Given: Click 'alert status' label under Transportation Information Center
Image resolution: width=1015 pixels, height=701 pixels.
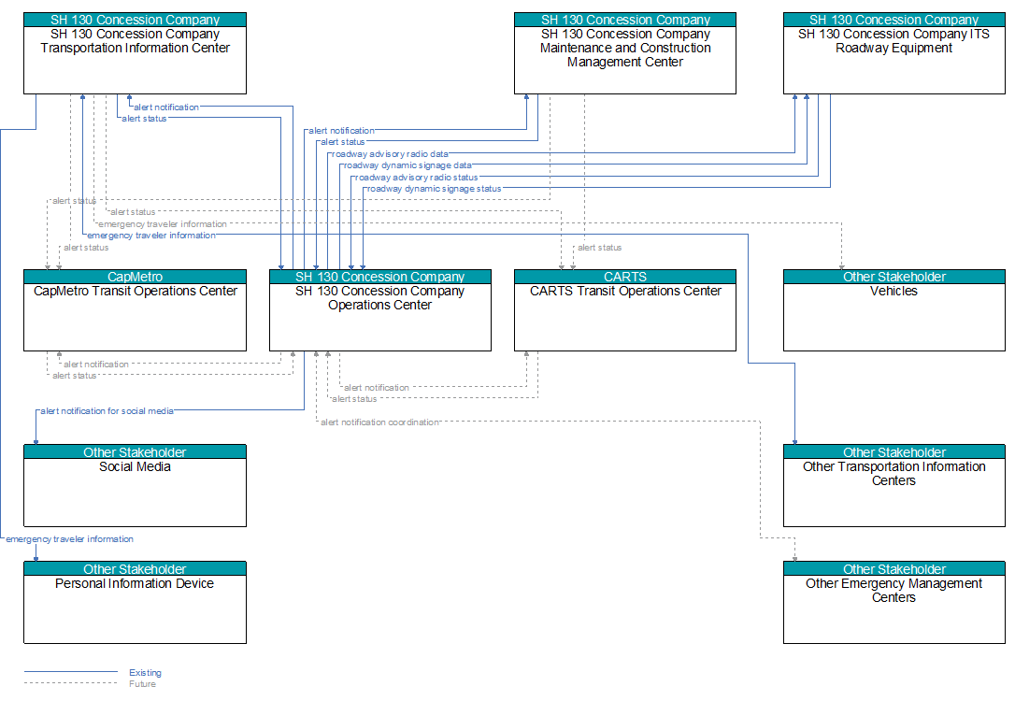Looking at the screenshot, I should pos(144,119).
